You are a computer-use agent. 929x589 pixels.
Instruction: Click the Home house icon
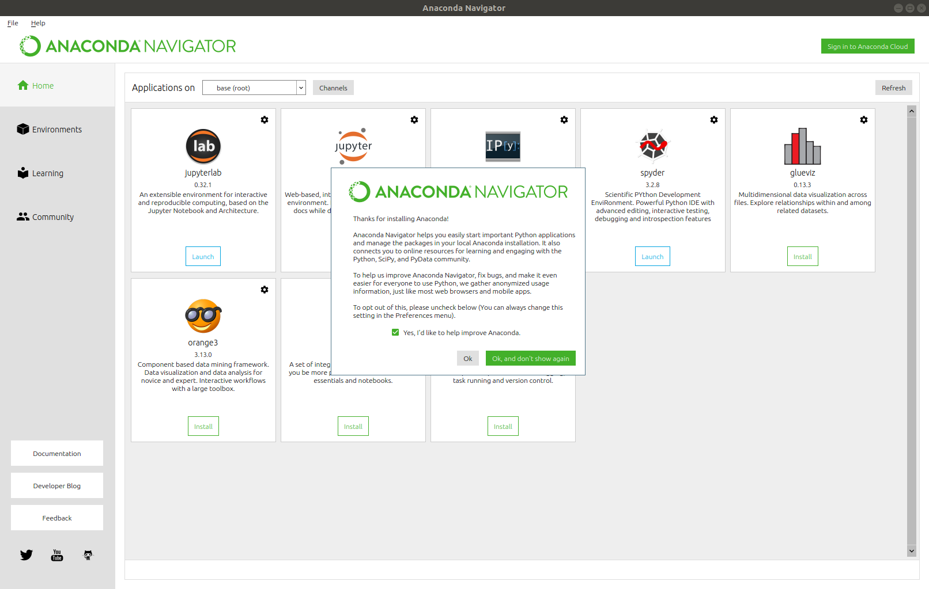[23, 85]
